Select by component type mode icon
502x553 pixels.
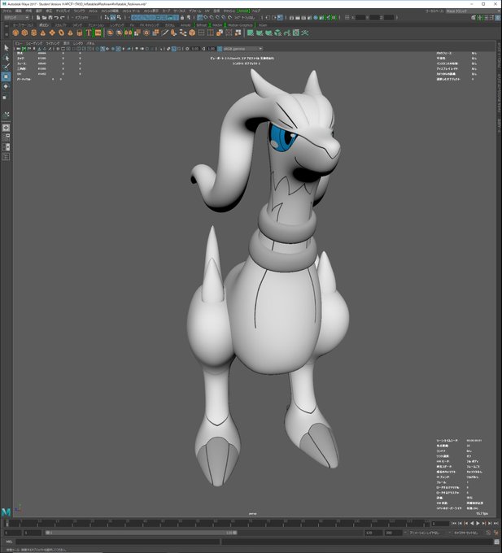click(x=119, y=17)
